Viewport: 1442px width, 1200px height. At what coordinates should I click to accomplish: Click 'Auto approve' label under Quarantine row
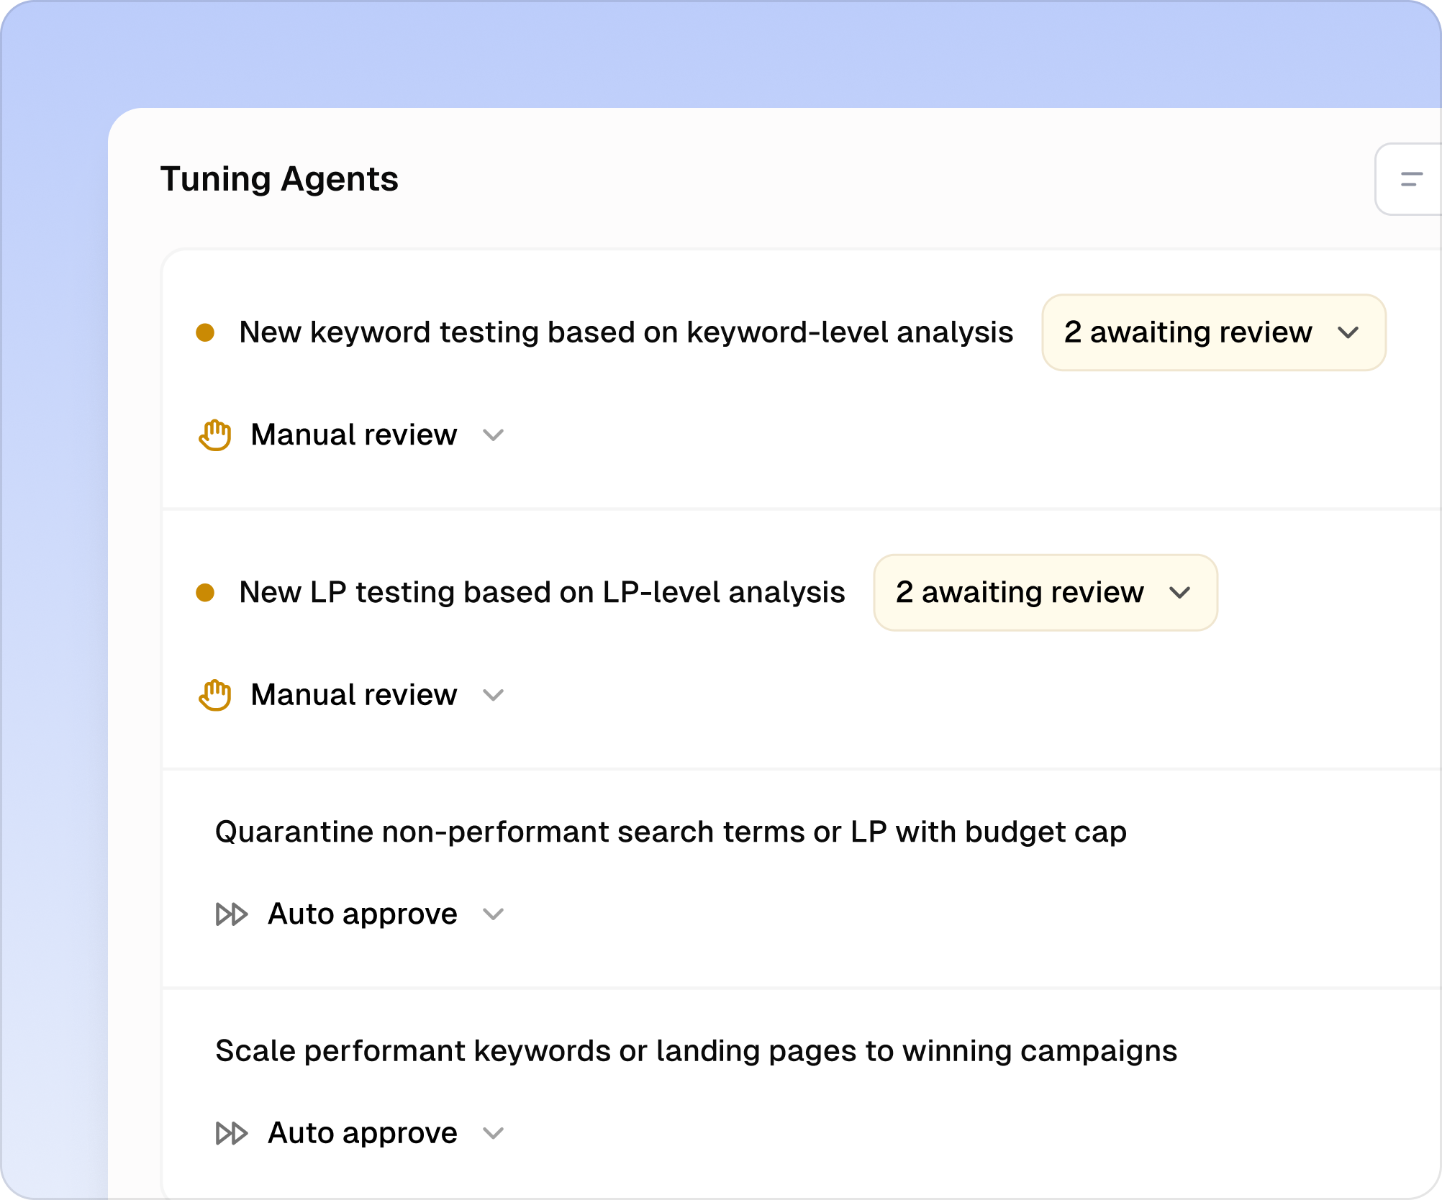click(363, 914)
